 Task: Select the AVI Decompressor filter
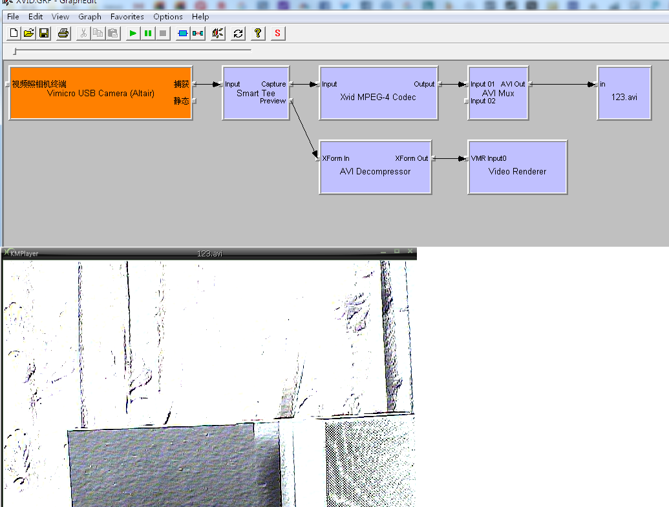coord(376,167)
